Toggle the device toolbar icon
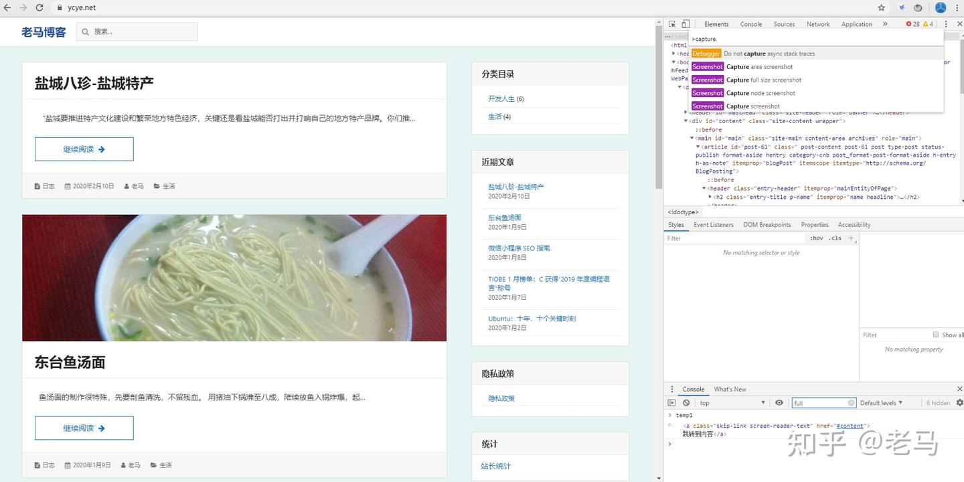The width and height of the screenshot is (964, 482). (x=685, y=24)
